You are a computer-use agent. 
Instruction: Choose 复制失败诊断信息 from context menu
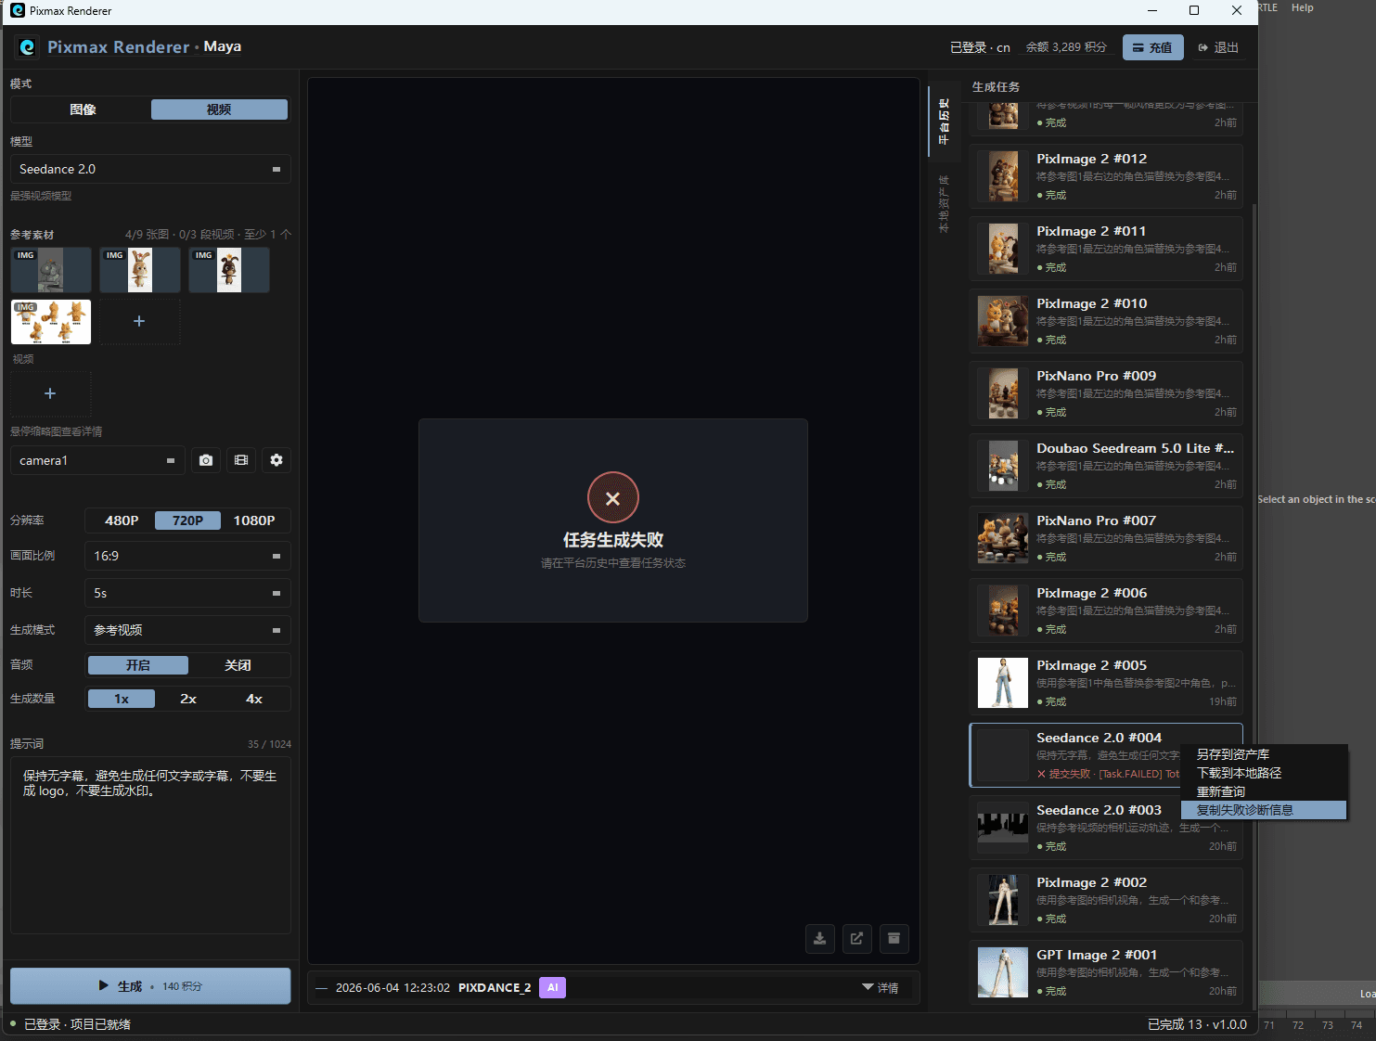[1264, 810]
